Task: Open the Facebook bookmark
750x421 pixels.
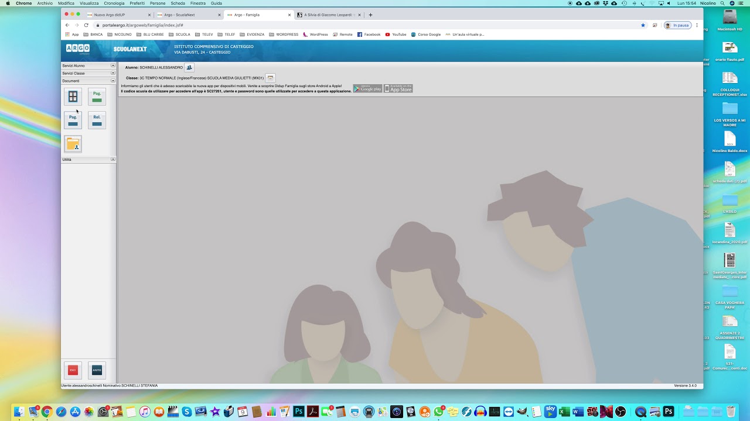Action: (x=369, y=34)
